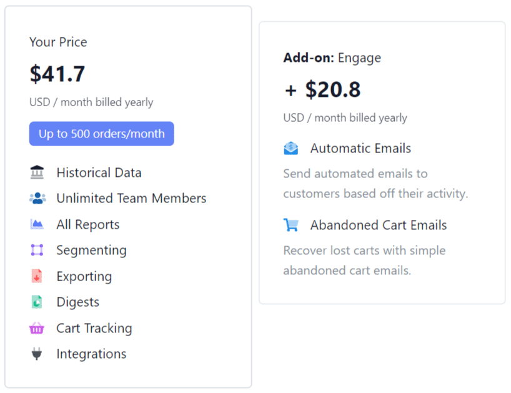
Task: Click the Exporting red file icon
Action: click(x=37, y=276)
